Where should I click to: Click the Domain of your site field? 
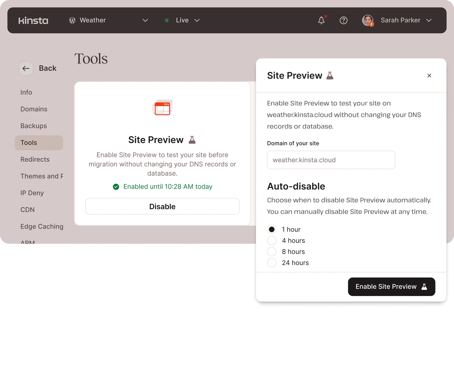331,160
